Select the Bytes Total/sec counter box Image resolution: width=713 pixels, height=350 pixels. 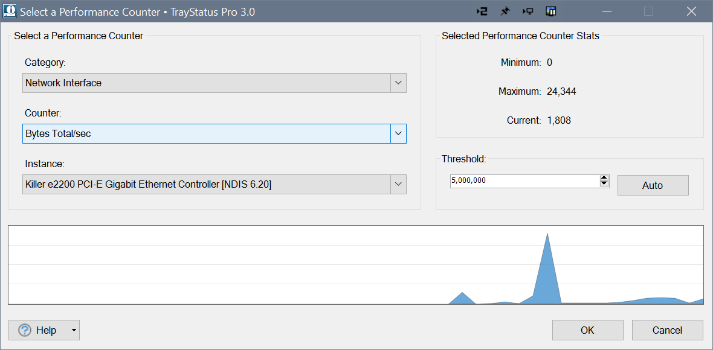(x=206, y=133)
